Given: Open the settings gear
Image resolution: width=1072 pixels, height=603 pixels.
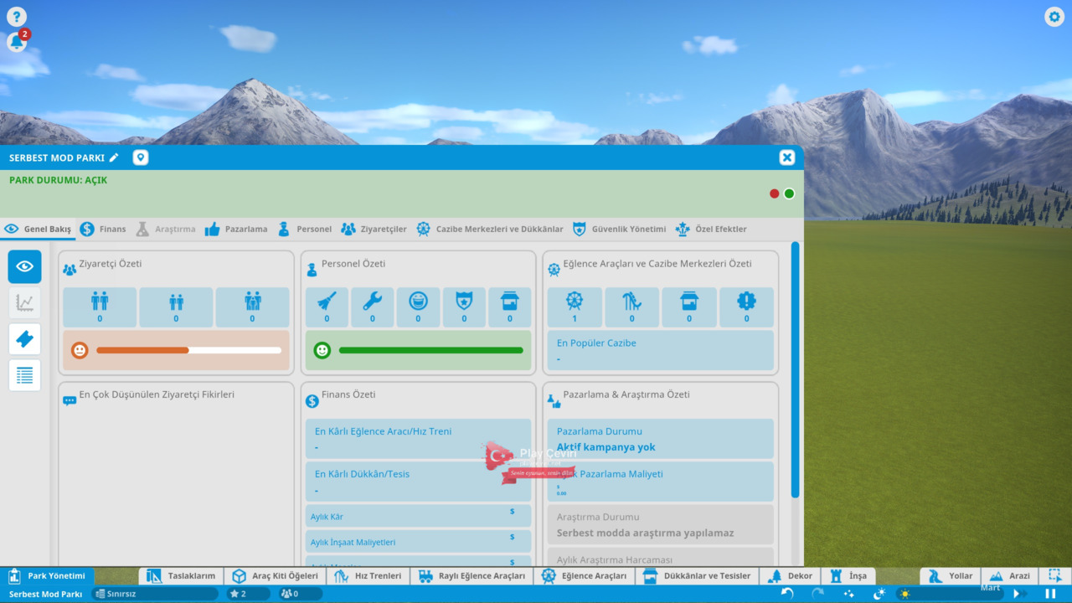Looking at the screenshot, I should click(1054, 17).
